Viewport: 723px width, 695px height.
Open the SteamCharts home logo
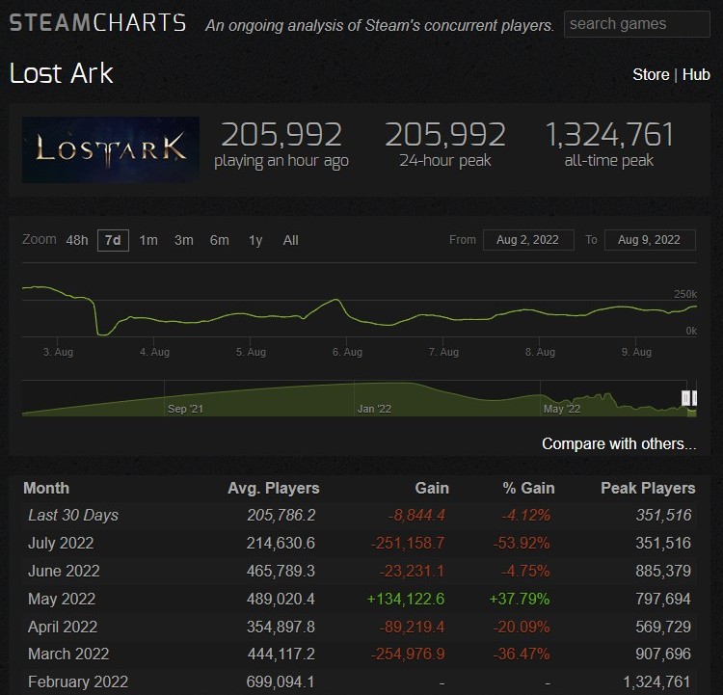click(97, 23)
